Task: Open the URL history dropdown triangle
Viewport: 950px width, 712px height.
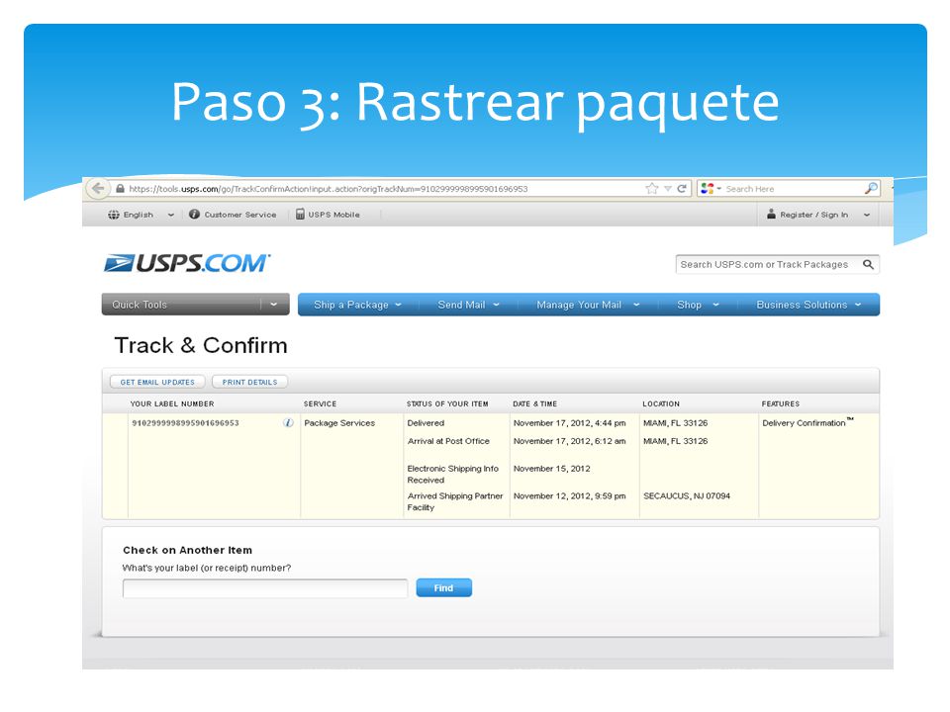Action: click(x=668, y=189)
